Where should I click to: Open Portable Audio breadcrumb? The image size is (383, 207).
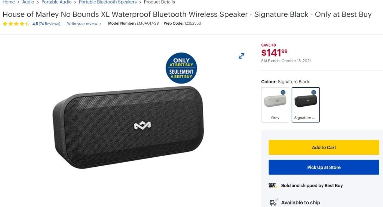56,2
